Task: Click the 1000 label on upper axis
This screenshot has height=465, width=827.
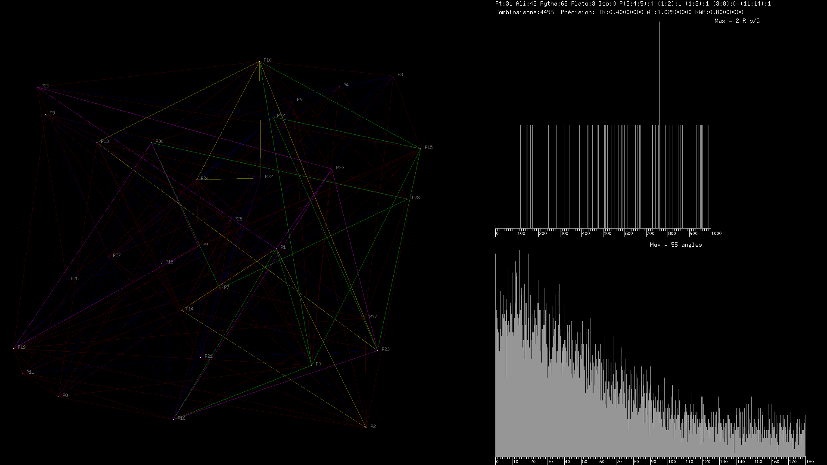Action: tap(716, 233)
